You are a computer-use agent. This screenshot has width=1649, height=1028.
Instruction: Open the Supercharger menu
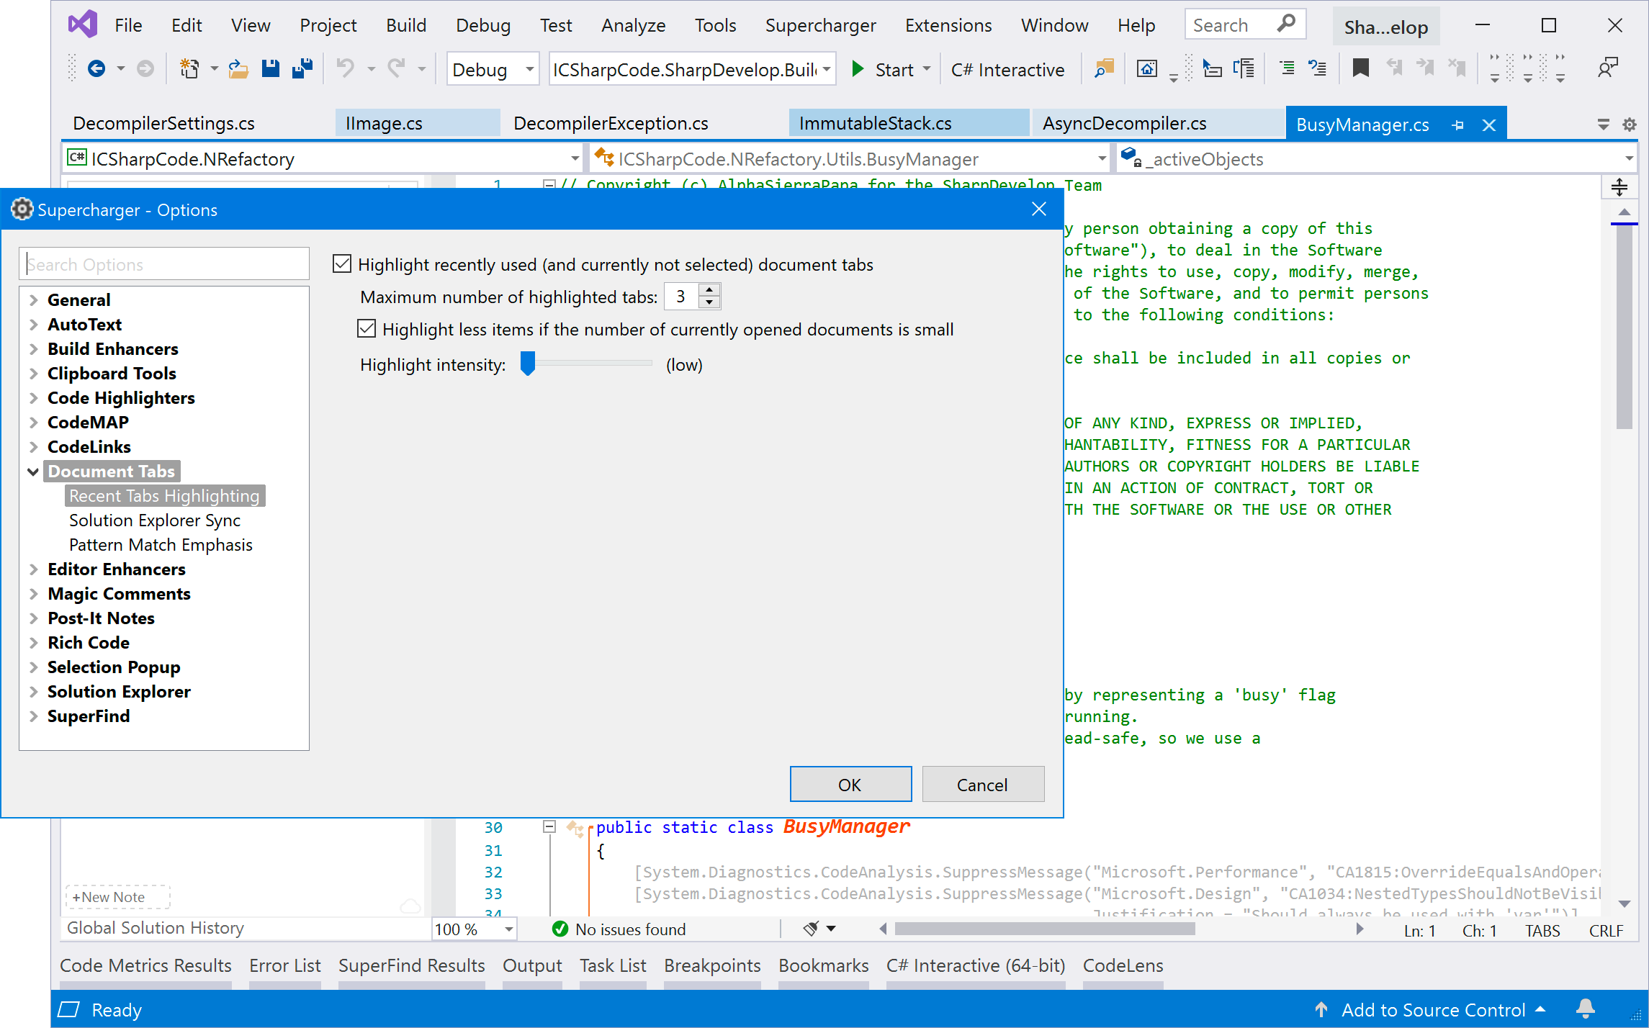pos(820,25)
